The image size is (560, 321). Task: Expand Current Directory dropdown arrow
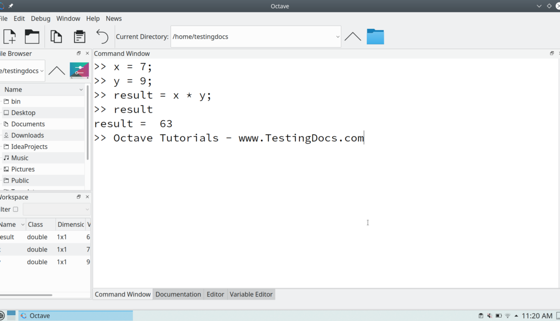(337, 37)
